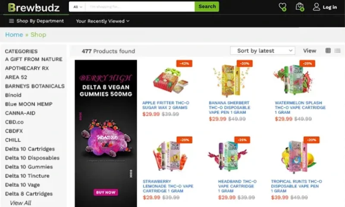The height and width of the screenshot is (207, 345).
Task: Open the Shop By Department hamburger menu
Action: click(x=12, y=21)
